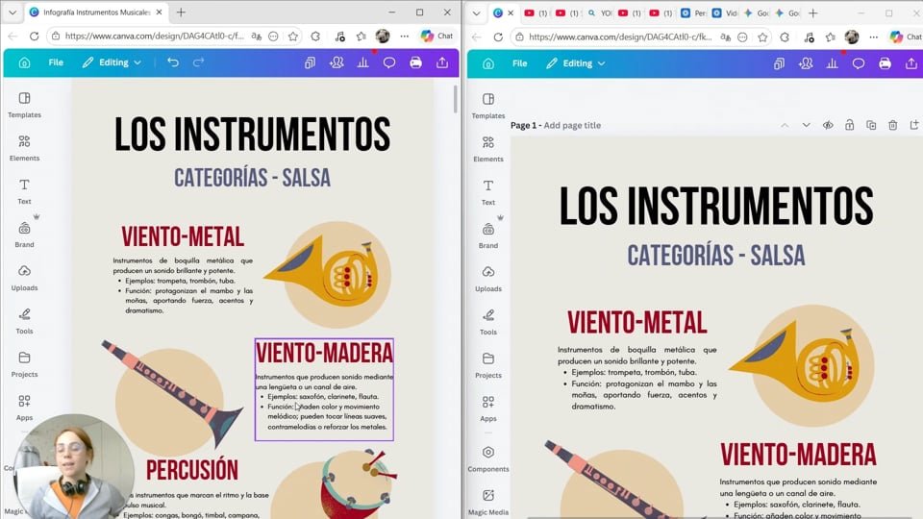Image resolution: width=923 pixels, height=519 pixels.
Task: Lock Page 1 with padlock icon
Action: pyautogui.click(x=849, y=125)
